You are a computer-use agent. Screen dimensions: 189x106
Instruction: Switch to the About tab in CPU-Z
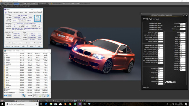(40, 12)
